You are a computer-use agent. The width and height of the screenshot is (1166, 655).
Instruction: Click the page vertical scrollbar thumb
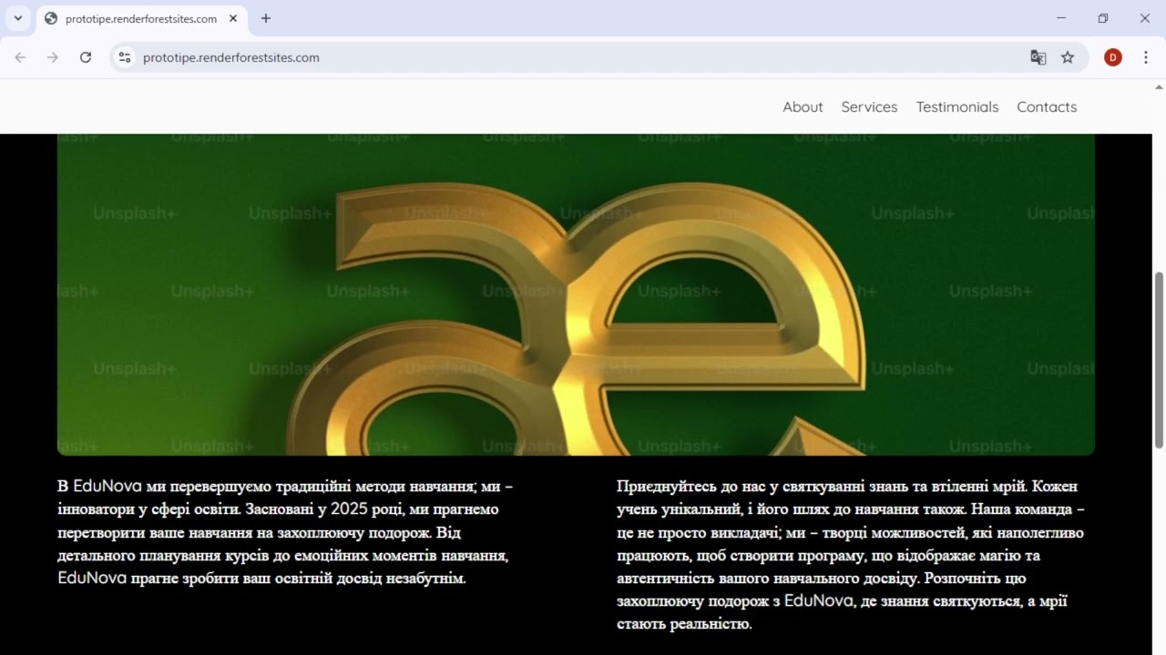coord(1159,359)
